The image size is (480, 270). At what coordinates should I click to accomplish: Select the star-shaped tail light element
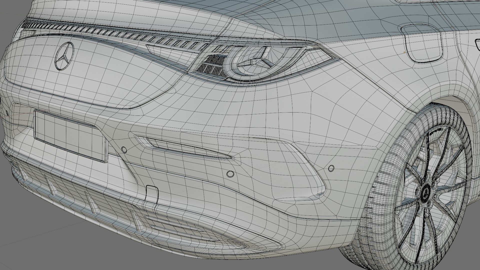257,60
